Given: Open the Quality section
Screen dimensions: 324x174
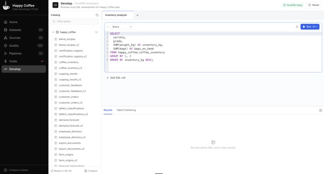Looking at the screenshot, I should 24,46.
